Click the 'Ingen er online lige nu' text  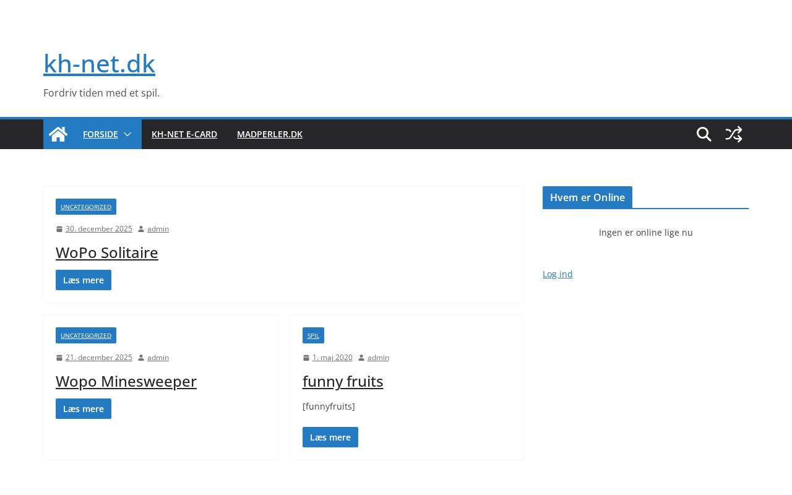[x=646, y=233]
